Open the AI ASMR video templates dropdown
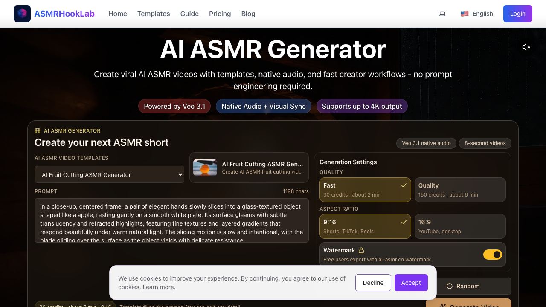The height and width of the screenshot is (307, 546). click(109, 174)
